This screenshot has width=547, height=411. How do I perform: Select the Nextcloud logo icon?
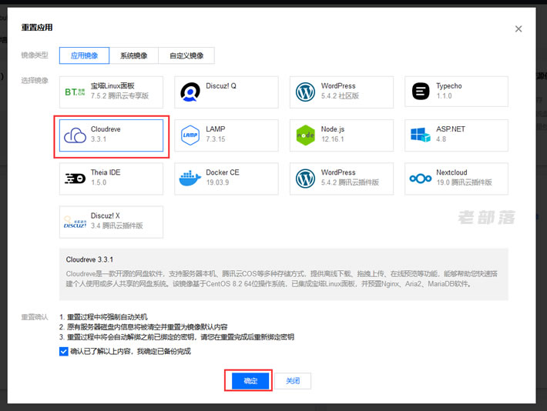(421, 179)
